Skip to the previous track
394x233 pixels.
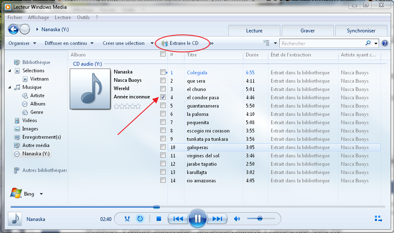pos(178,219)
